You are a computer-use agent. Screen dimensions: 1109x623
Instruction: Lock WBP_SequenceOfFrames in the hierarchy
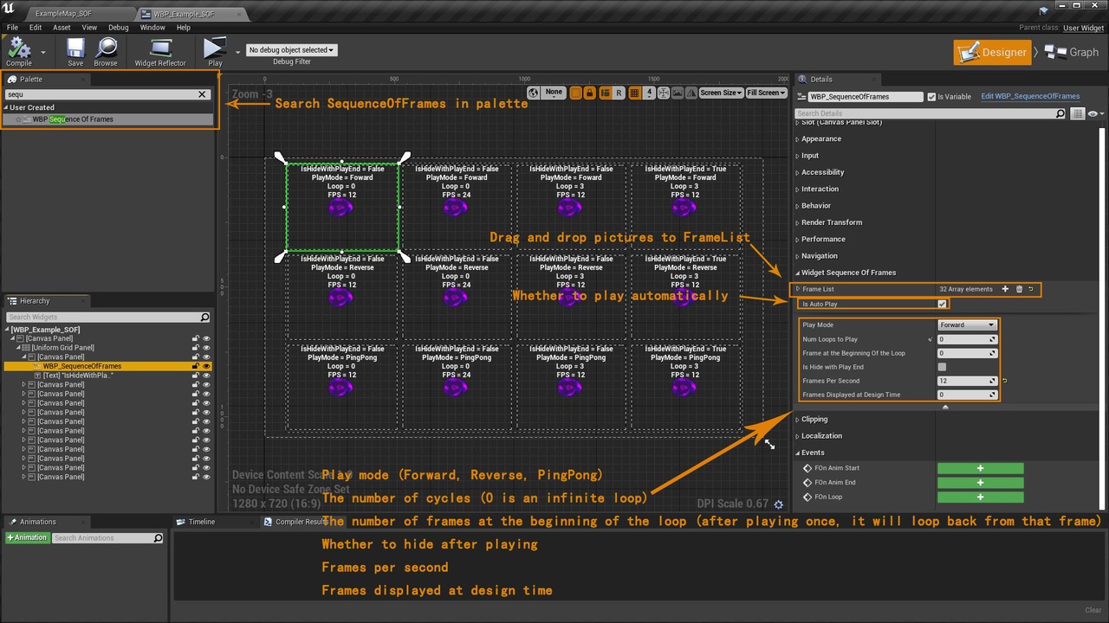(196, 366)
